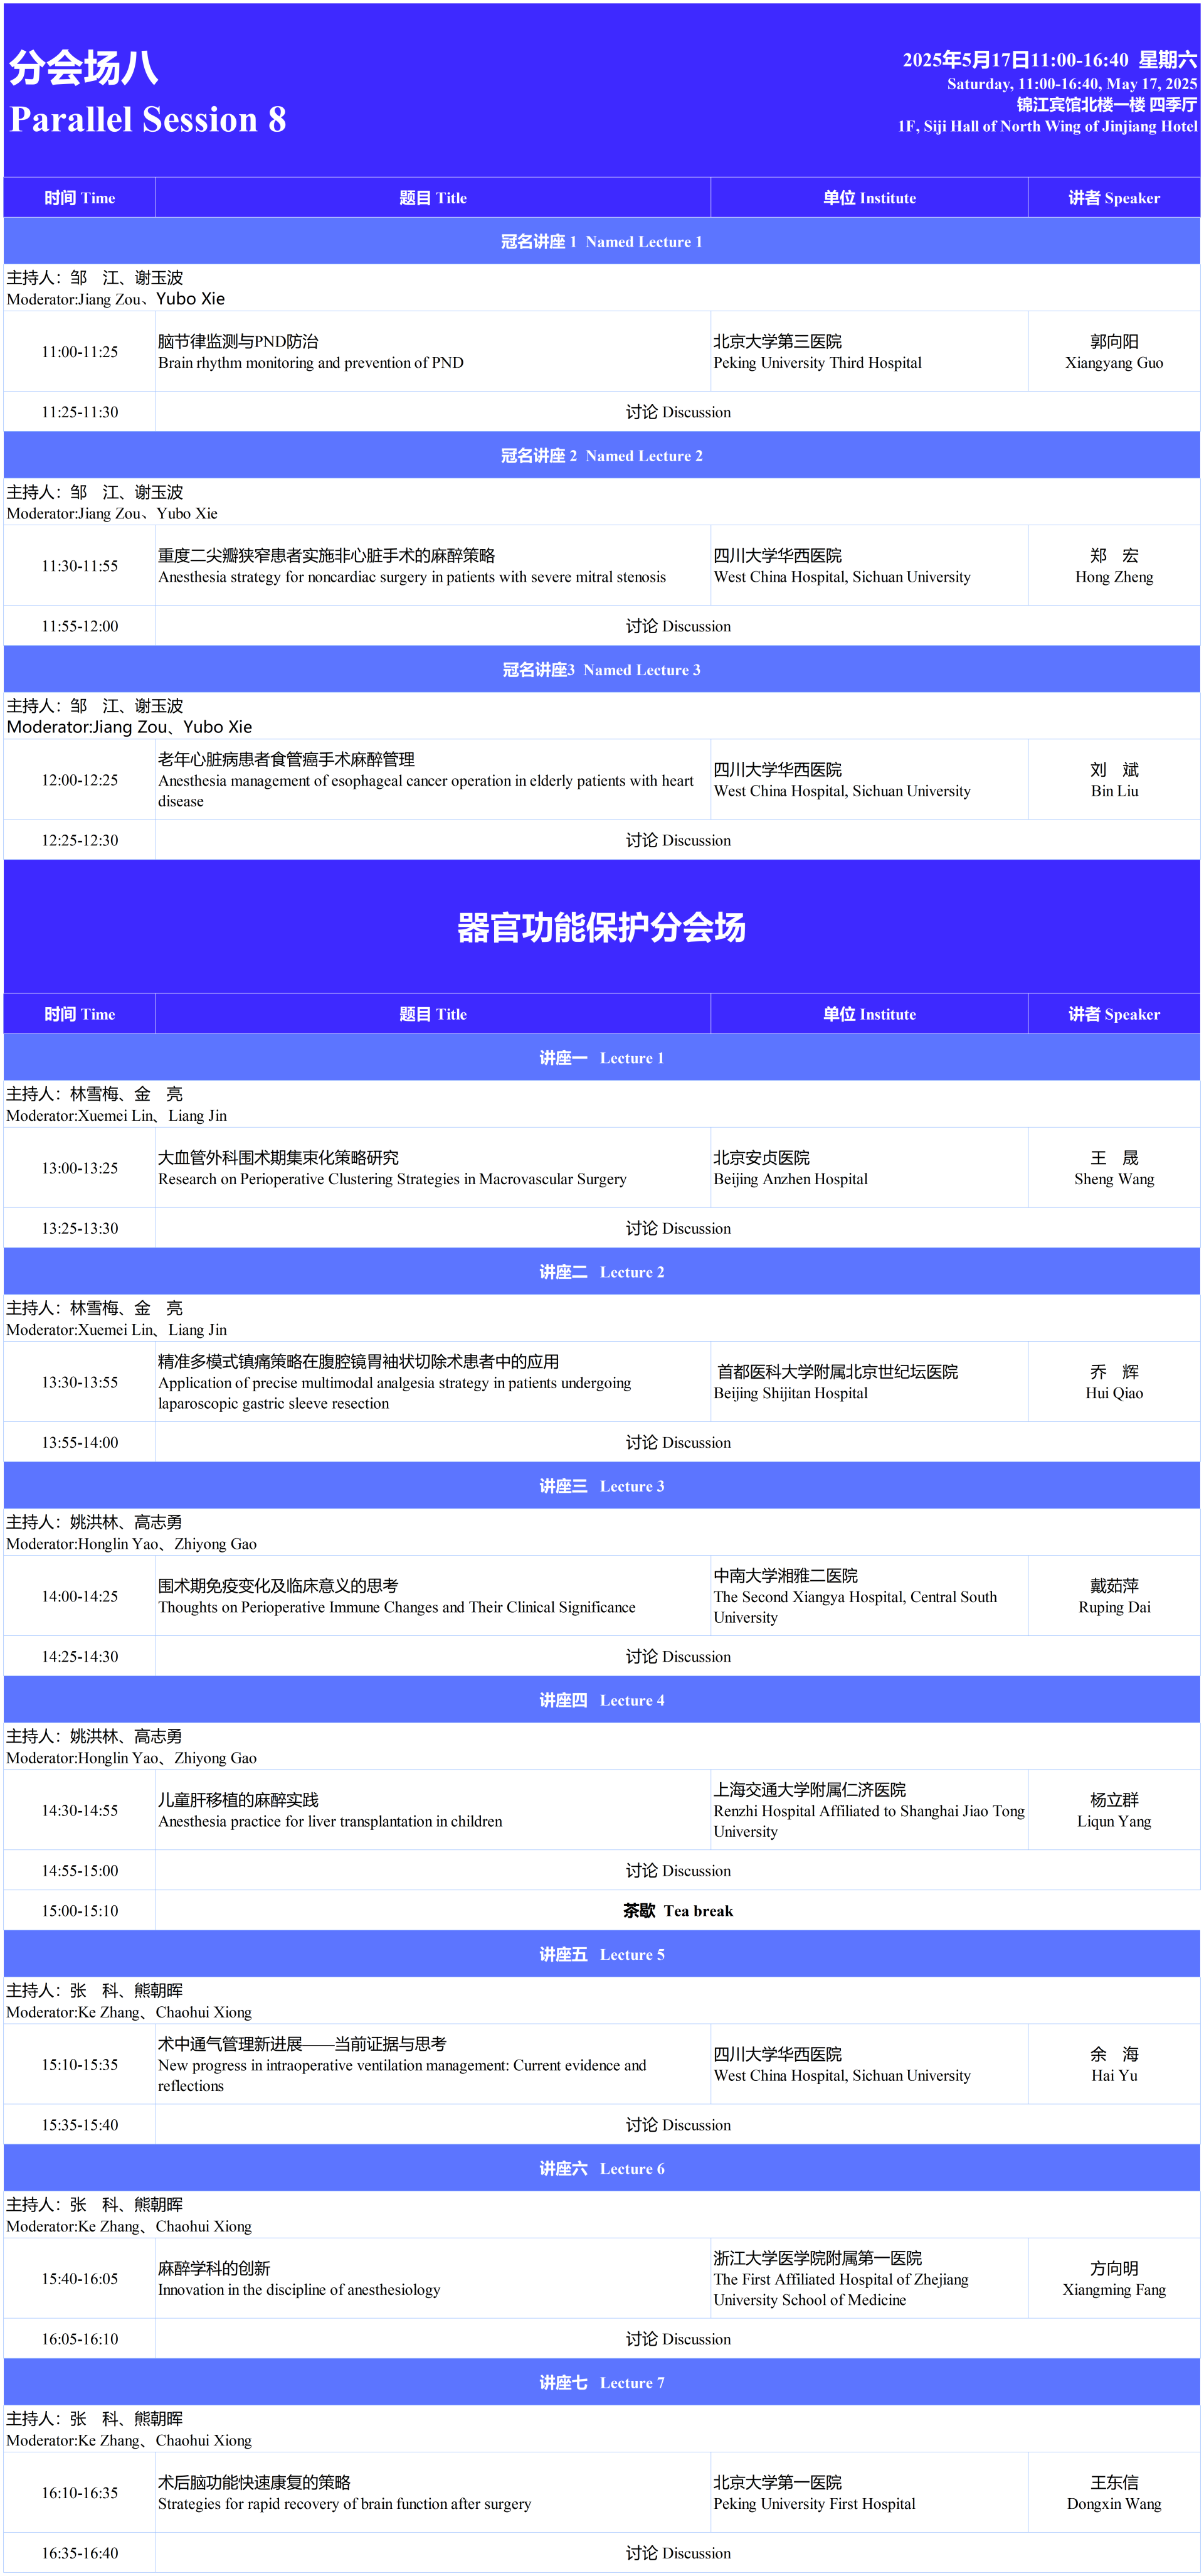Select speaker Hui Qiao
The height and width of the screenshot is (2576, 1204).
click(x=1114, y=1382)
